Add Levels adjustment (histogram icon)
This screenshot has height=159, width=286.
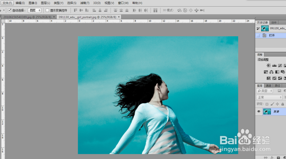274,65
